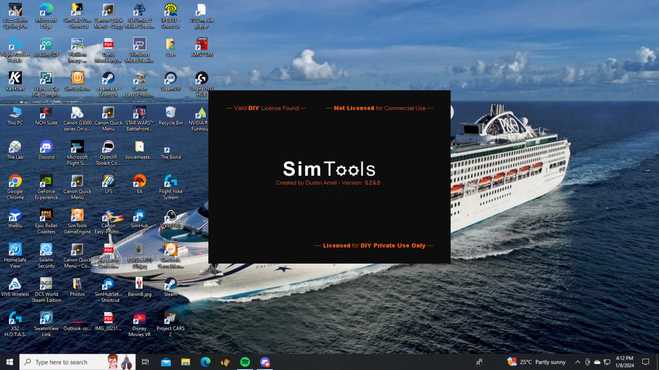
Task: Select the This PC desktop icon
Action: (15, 116)
